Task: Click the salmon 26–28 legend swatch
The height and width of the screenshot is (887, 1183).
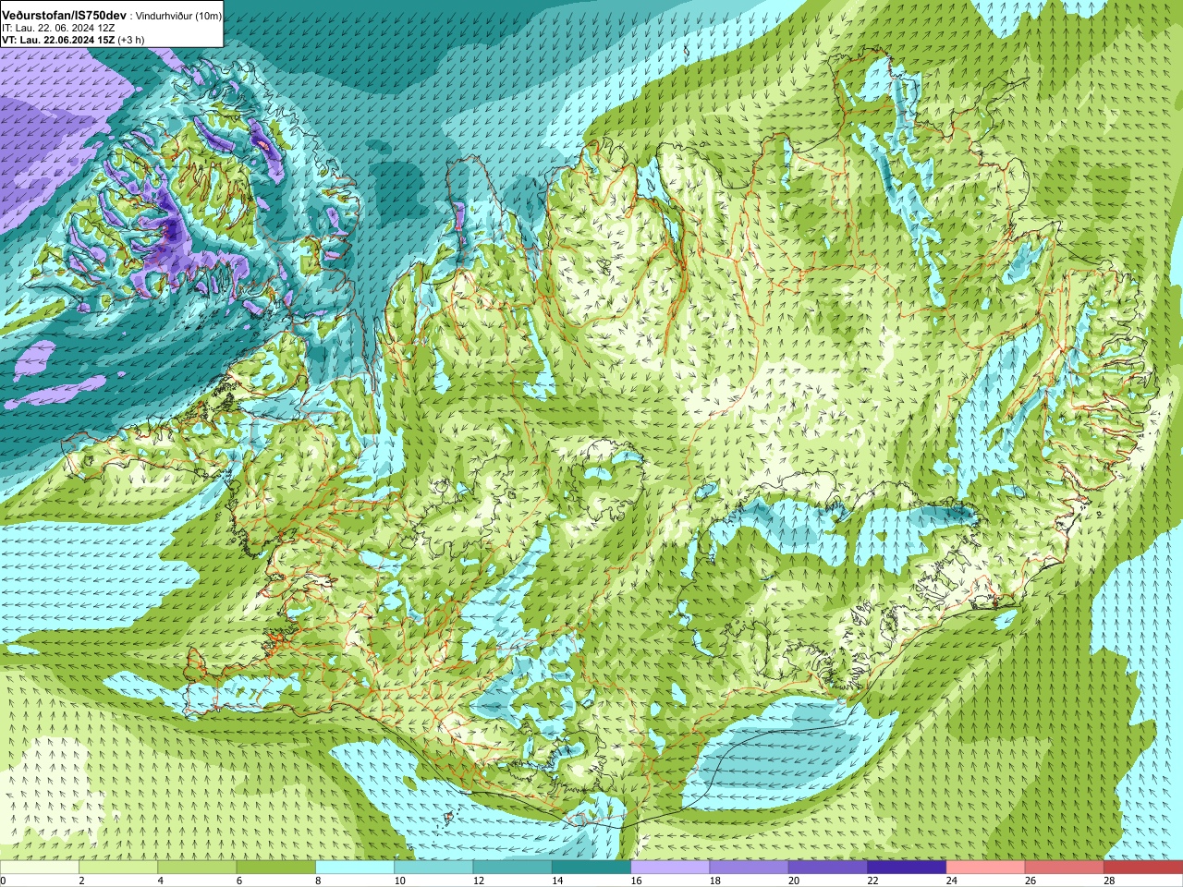Action: click(1065, 867)
